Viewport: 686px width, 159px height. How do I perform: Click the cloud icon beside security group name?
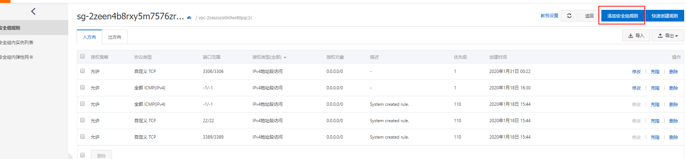tap(189, 18)
